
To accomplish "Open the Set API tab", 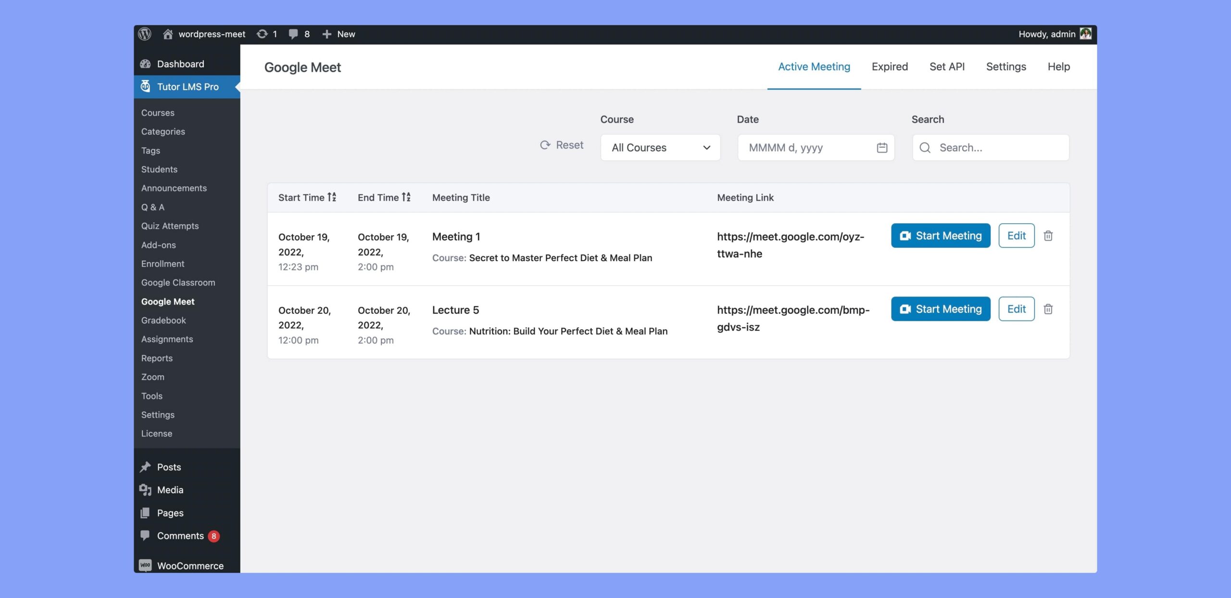I will coord(947,66).
